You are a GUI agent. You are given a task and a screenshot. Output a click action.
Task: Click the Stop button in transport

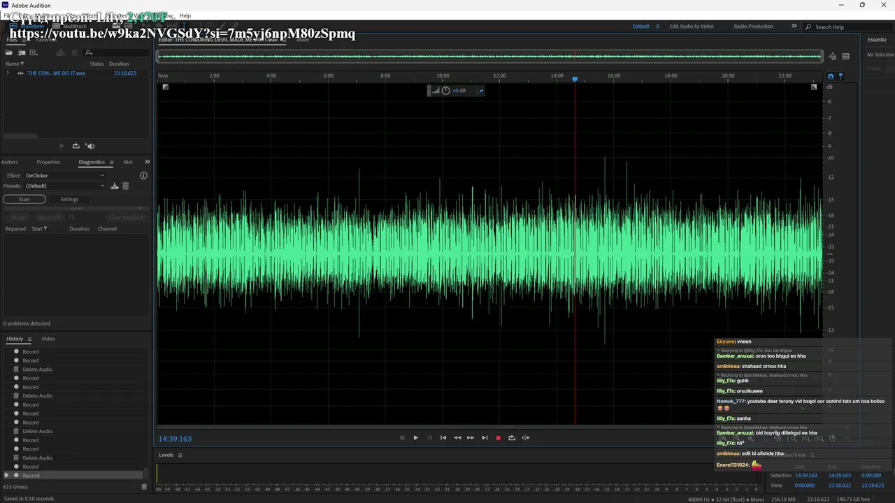coord(402,438)
